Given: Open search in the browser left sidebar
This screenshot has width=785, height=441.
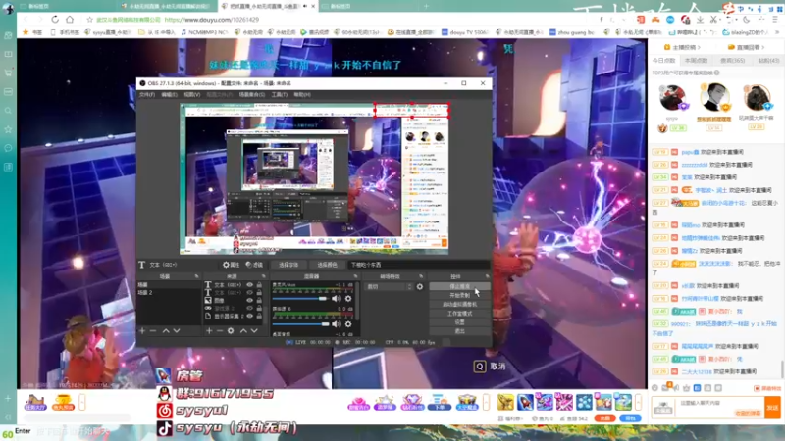Looking at the screenshot, I should [x=8, y=111].
